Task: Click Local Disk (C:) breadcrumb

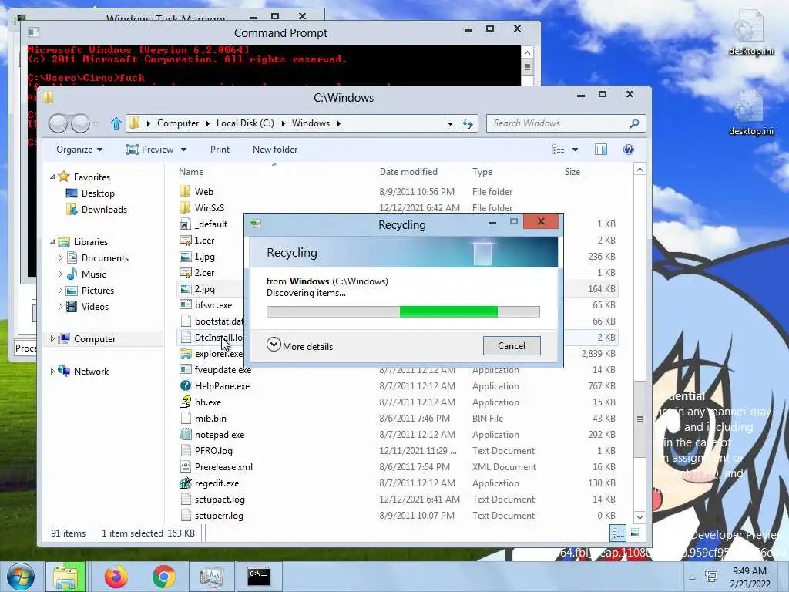Action: [245, 123]
